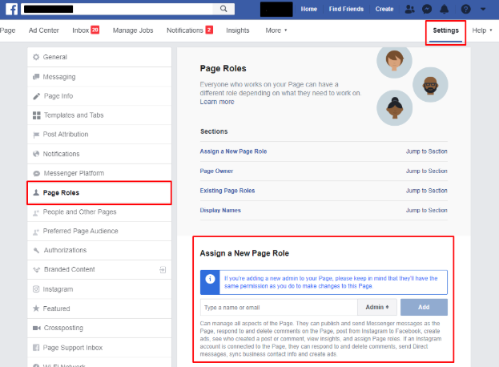Image resolution: width=499 pixels, height=367 pixels.
Task: Click the Facebook search box
Action: 117,9
